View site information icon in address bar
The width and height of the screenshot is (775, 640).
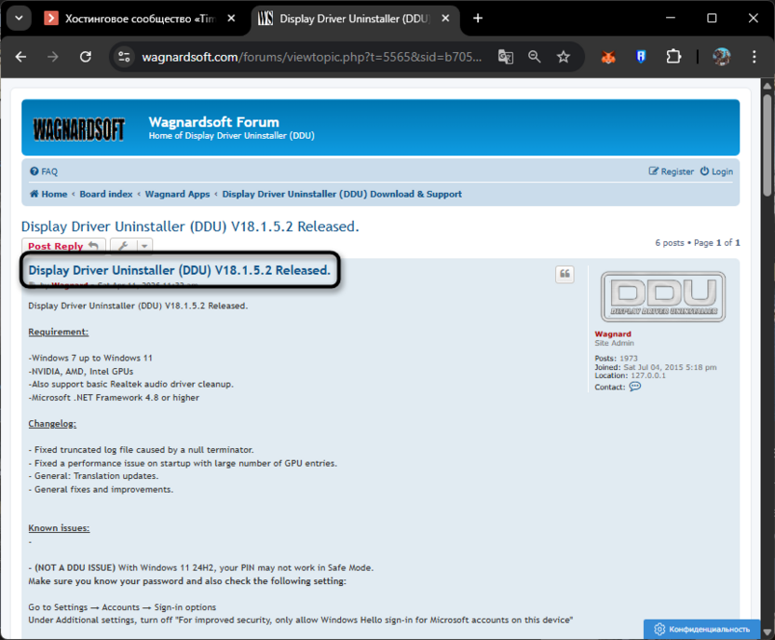pos(124,57)
